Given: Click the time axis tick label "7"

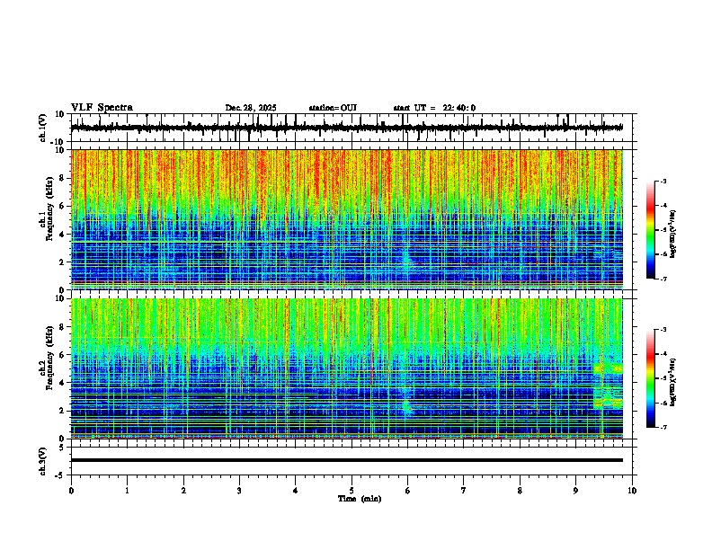Looking at the screenshot, I should [x=464, y=491].
